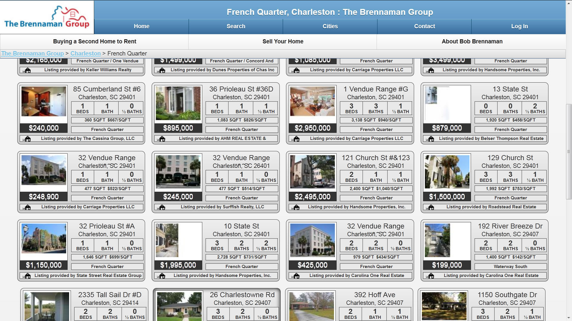Open the 392 Hoff Ave listing title
Screen dimensions: 572x321
click(x=374, y=295)
